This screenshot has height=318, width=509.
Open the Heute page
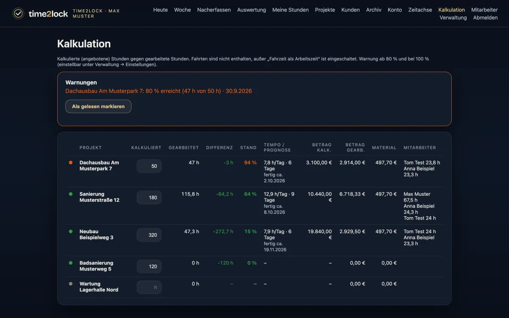click(x=160, y=10)
